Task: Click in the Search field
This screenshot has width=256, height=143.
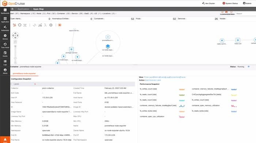Action: pyautogui.click(x=246, y=14)
